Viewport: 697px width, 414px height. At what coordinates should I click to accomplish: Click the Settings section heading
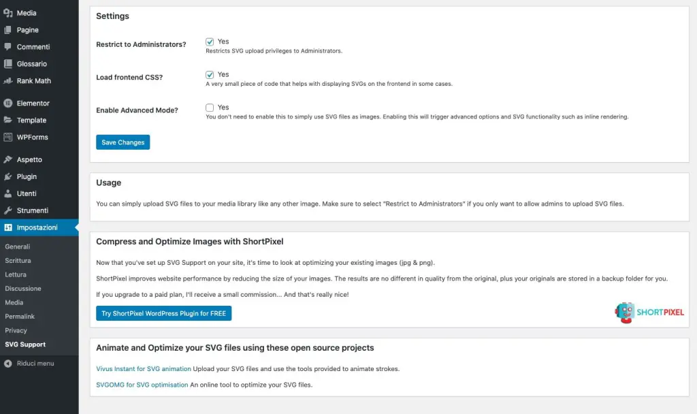(x=112, y=16)
